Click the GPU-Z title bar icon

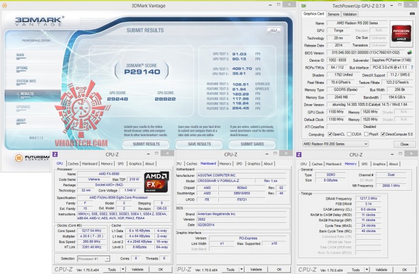click(x=304, y=6)
